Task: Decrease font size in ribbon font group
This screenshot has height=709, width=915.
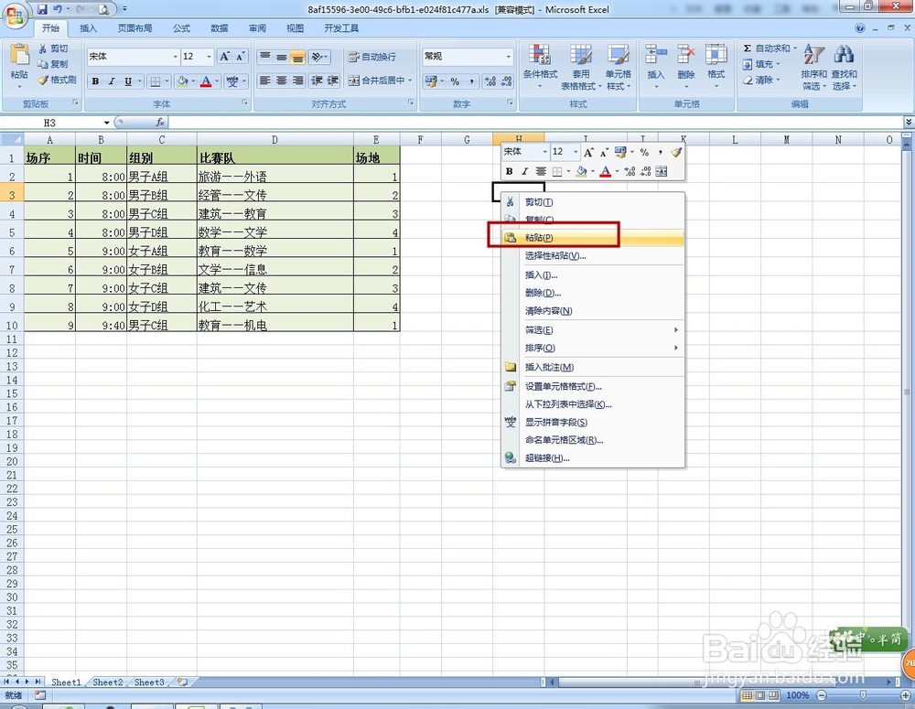Action: pos(241,56)
